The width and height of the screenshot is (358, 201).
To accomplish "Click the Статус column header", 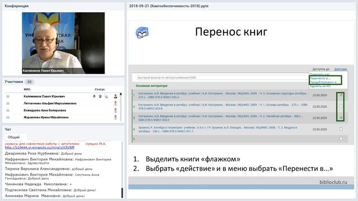I will (x=100, y=89).
